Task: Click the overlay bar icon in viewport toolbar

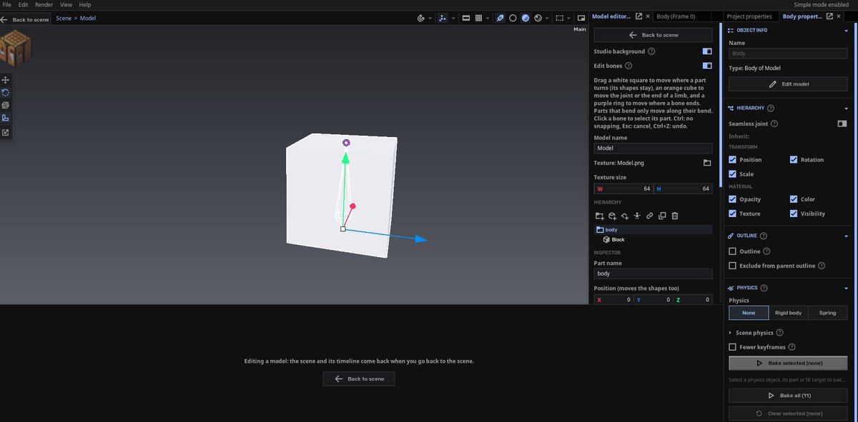Action: [x=465, y=18]
